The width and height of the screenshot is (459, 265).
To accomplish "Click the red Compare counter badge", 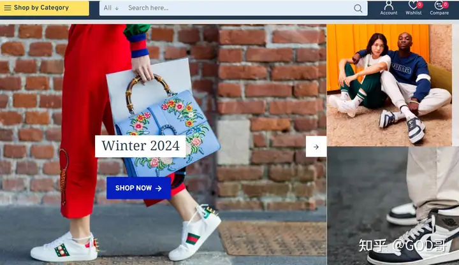I will click(445, 4).
